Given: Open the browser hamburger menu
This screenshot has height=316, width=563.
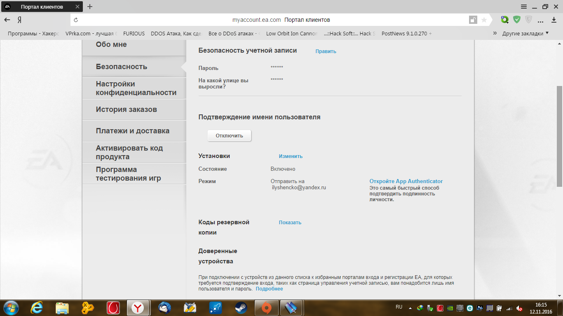Looking at the screenshot, I should pyautogui.click(x=524, y=7).
